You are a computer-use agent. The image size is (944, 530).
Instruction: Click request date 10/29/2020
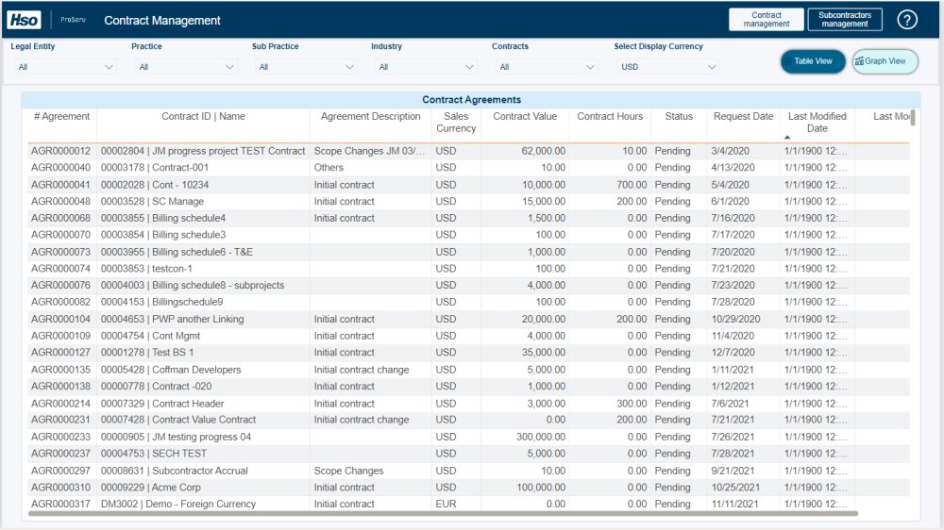735,320
